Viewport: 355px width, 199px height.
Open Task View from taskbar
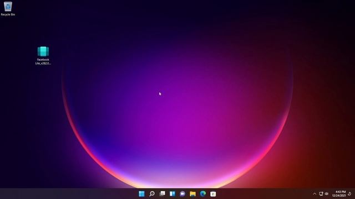[162, 194]
